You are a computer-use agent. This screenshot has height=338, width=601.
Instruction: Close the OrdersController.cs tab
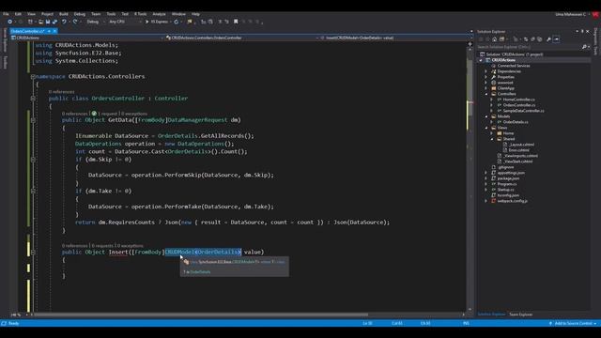(x=54, y=31)
